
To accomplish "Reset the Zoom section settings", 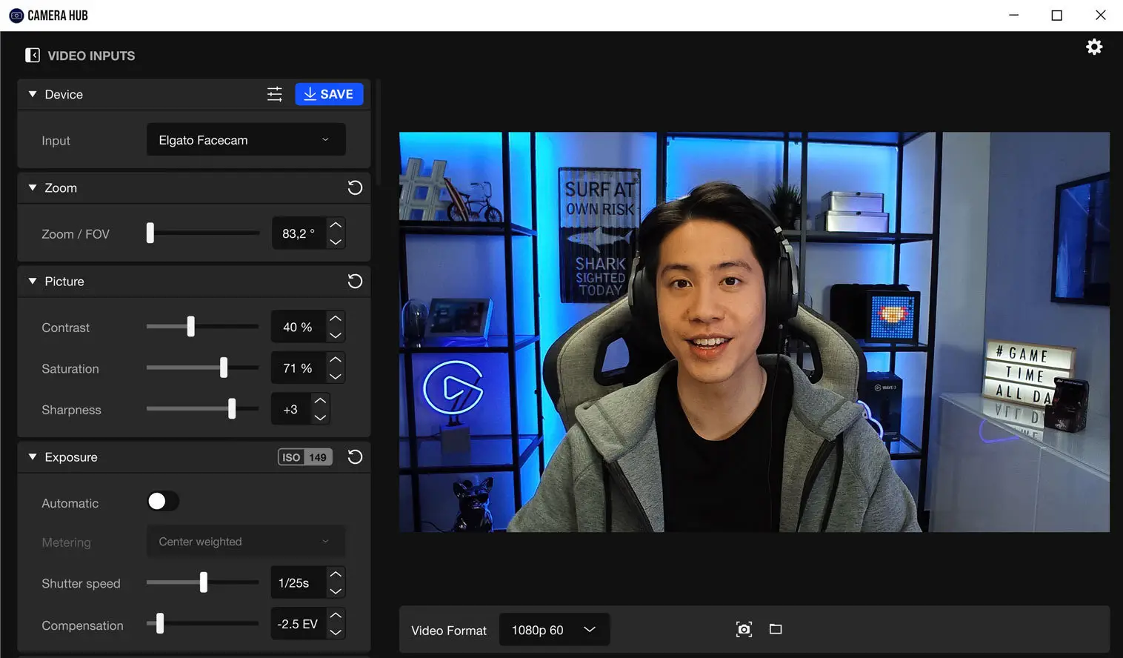I will click(x=355, y=187).
